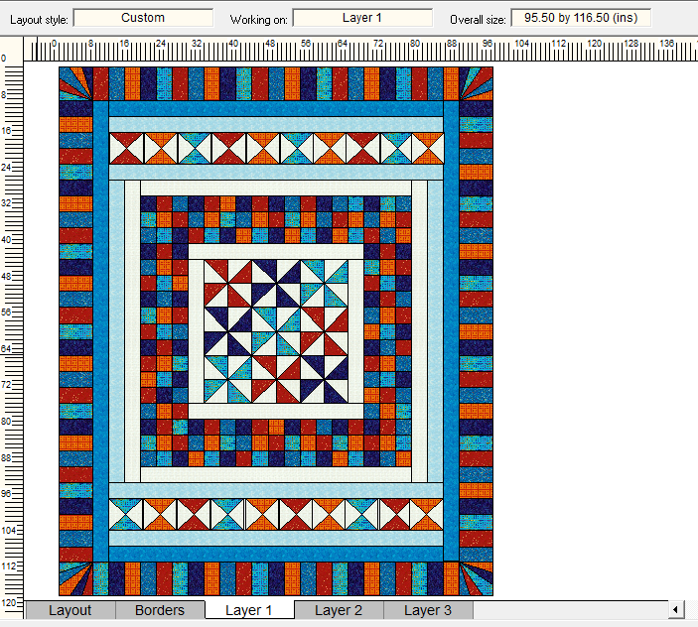Click the top hourglass triangle border strip
Screen dimensions: 698x627
275,149
